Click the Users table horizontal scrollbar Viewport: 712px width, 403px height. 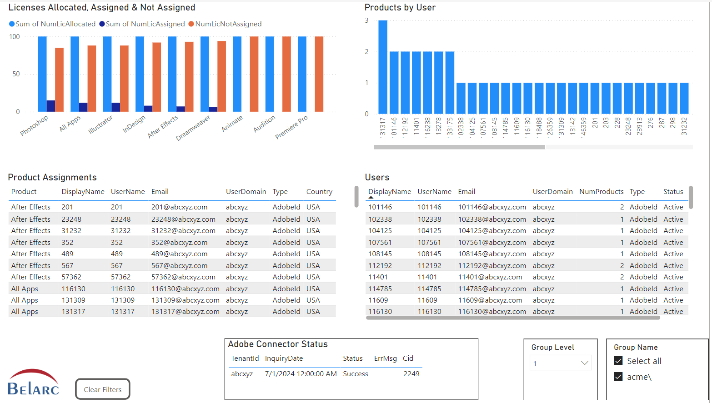coord(512,318)
